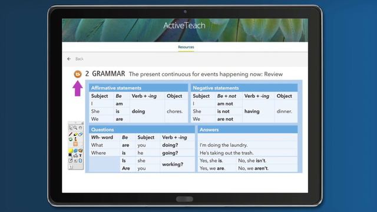Click the answer 'I'm doing the laundry.'
Screen dimensions: 377x212
[x=223, y=145]
